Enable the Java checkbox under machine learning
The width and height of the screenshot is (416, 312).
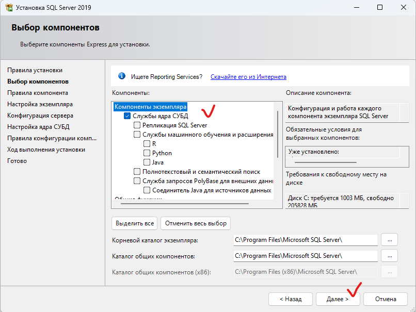click(147, 162)
